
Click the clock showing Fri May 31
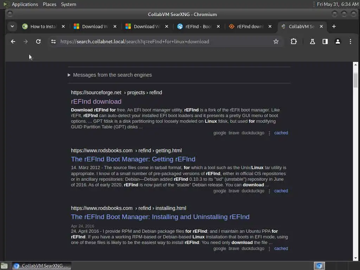tap(337, 4)
